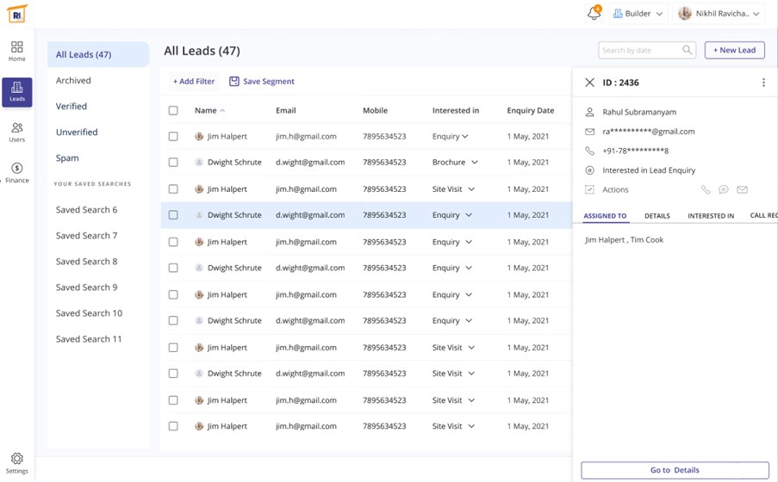Click the Go to Details button
778x482 pixels.
click(675, 470)
